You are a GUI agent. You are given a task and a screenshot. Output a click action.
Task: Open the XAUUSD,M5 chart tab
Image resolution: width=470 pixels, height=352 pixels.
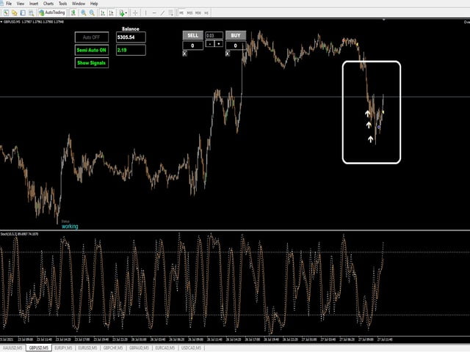(x=12, y=348)
